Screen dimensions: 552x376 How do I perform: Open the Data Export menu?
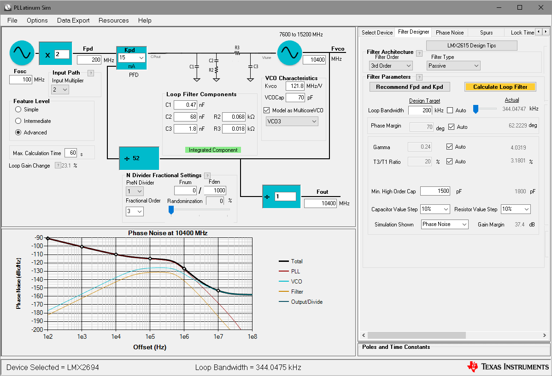click(73, 20)
